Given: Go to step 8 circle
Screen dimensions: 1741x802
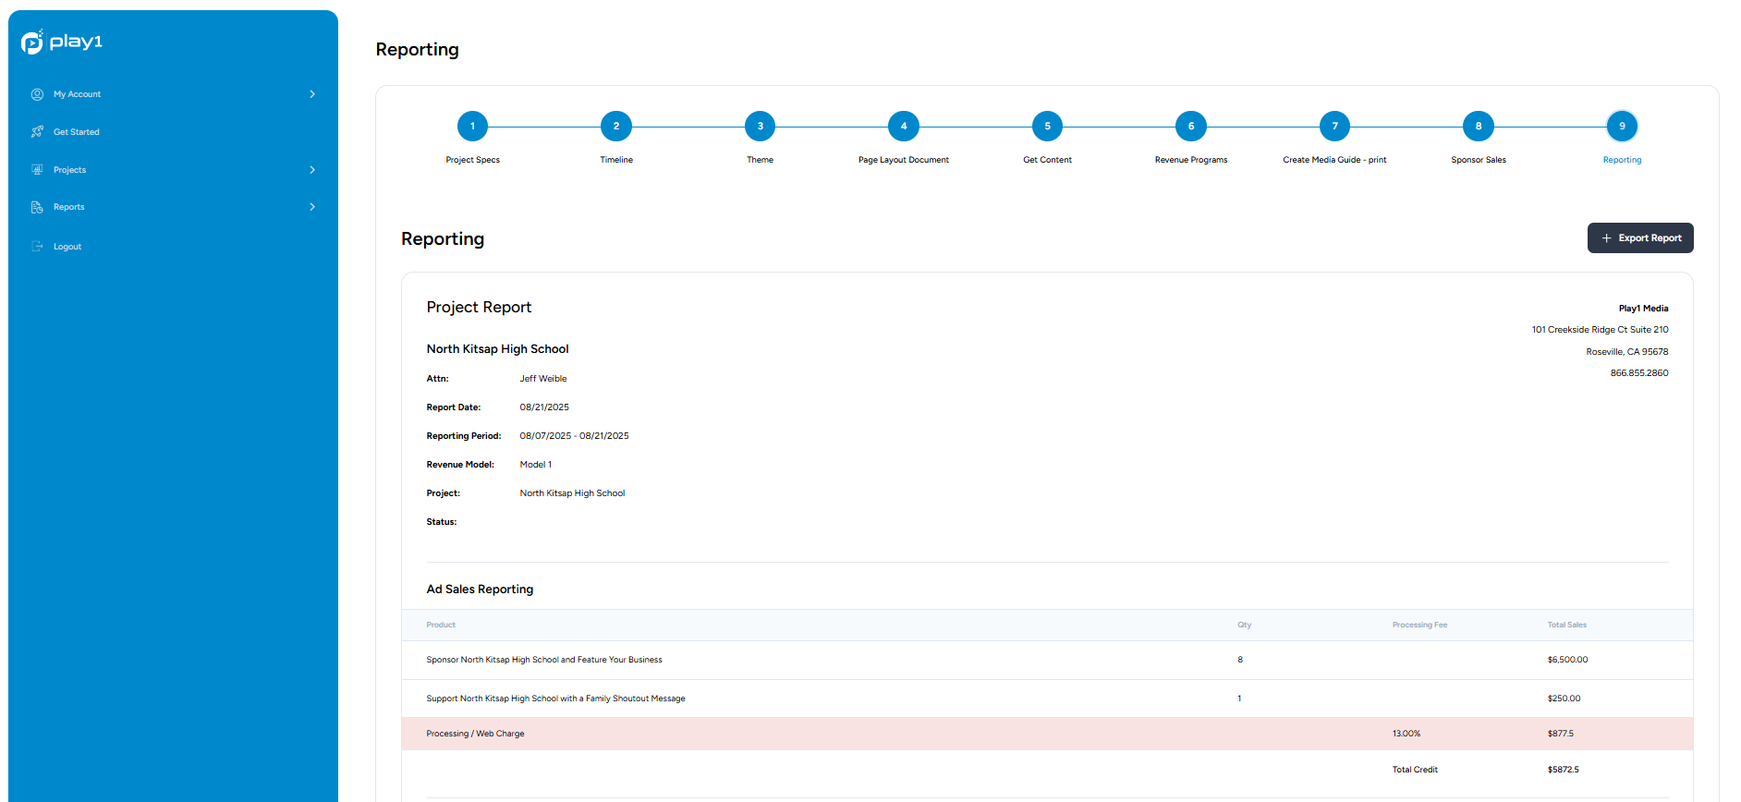Looking at the screenshot, I should coord(1479,127).
